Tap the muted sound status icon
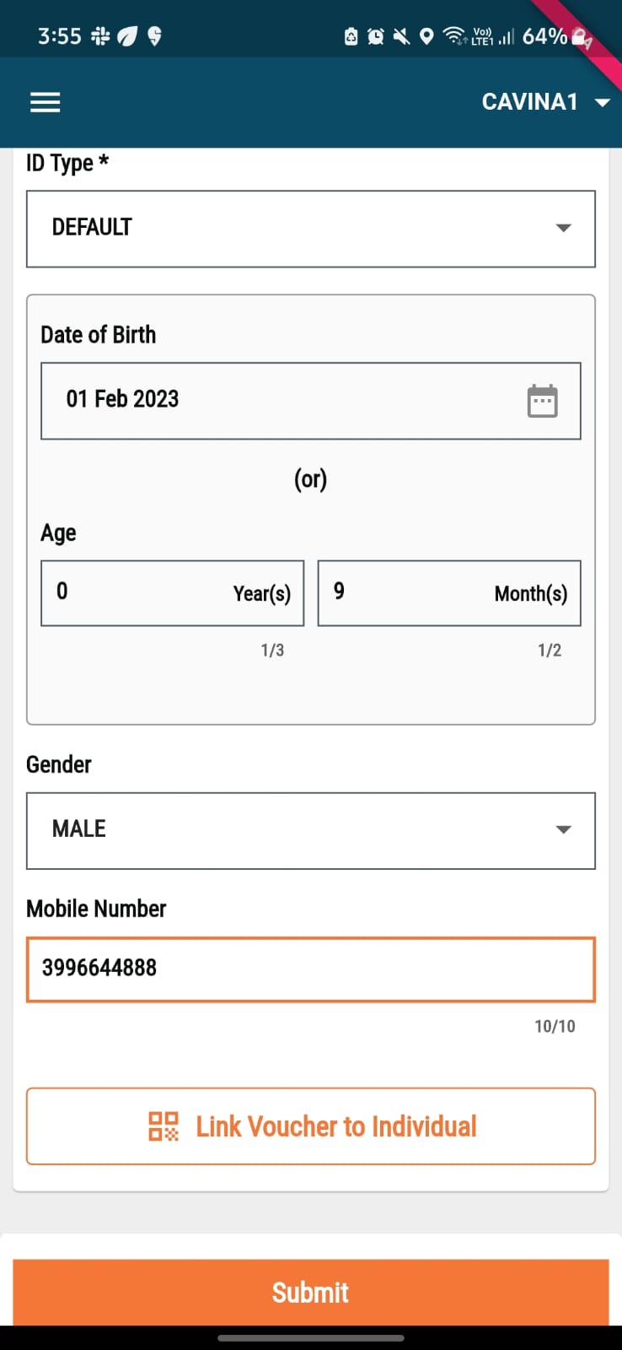 pyautogui.click(x=401, y=36)
